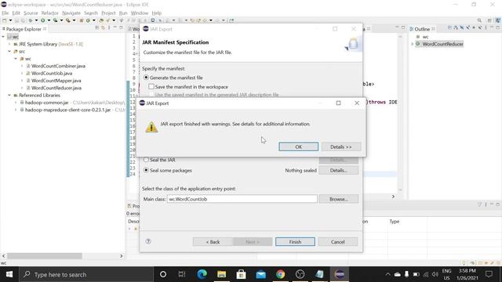
Task: Click Details >> in warning dialog
Action: (341, 146)
